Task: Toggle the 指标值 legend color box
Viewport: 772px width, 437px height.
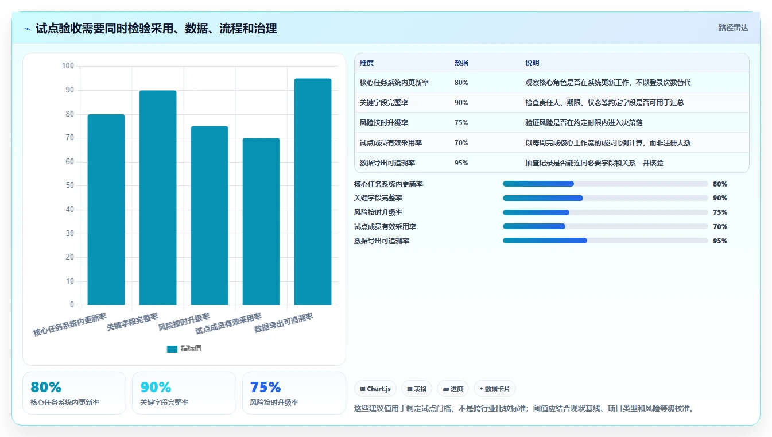Action: click(x=172, y=349)
